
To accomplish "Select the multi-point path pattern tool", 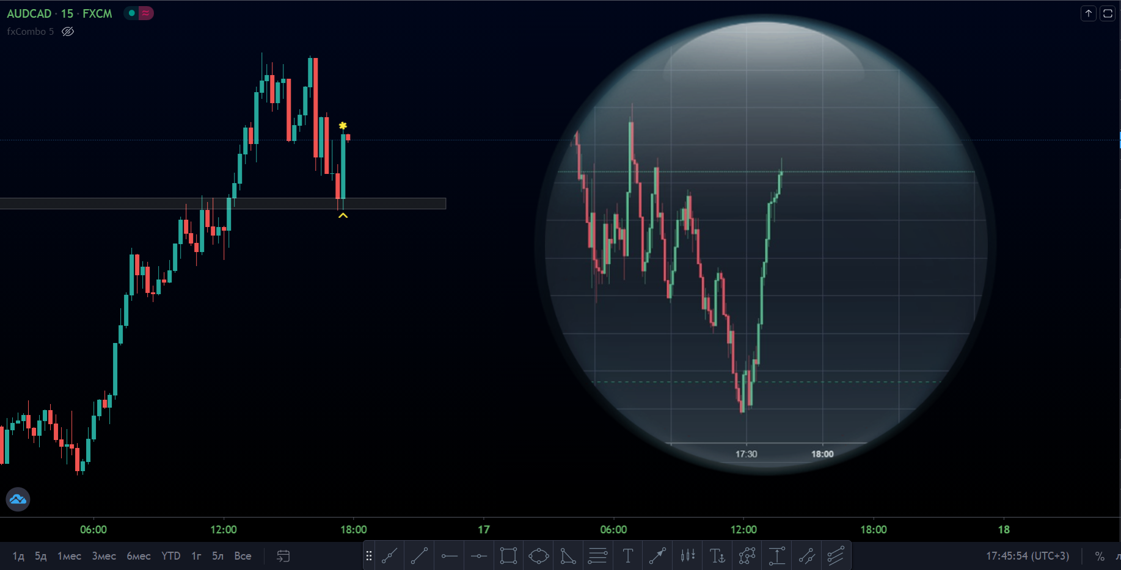I will pyautogui.click(x=747, y=556).
